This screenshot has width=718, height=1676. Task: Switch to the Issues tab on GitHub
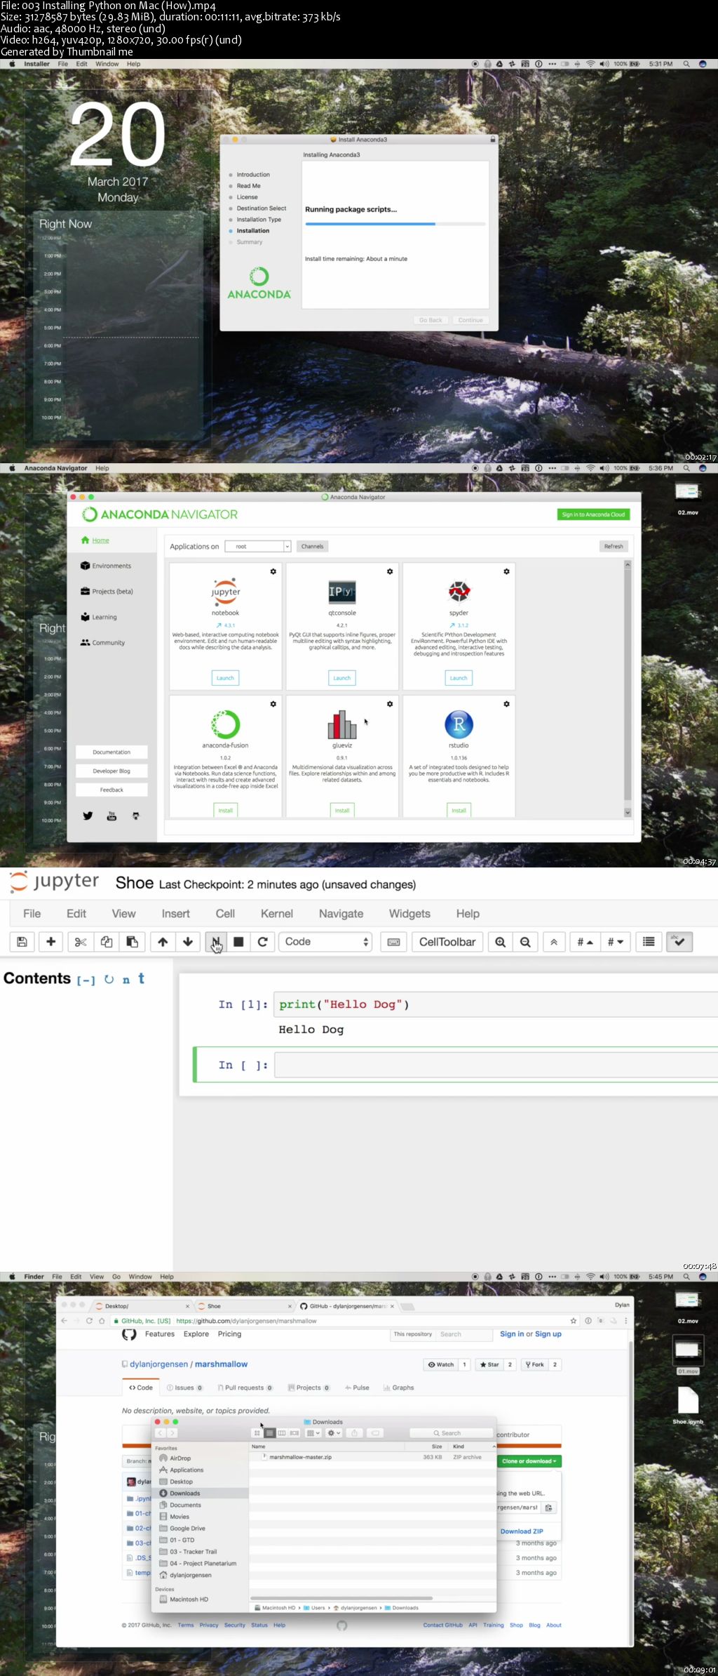click(x=184, y=1388)
